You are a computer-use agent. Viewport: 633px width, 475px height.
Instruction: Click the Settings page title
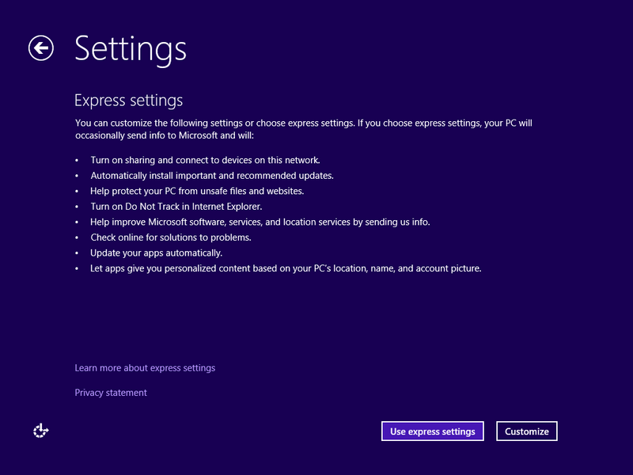(x=130, y=49)
